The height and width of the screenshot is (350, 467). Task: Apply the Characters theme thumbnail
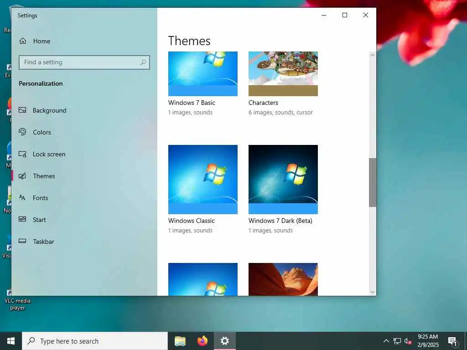click(x=283, y=73)
